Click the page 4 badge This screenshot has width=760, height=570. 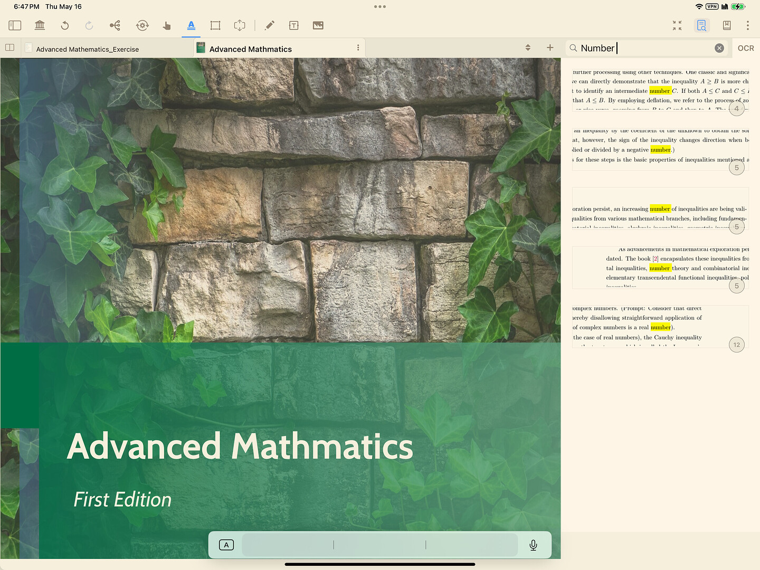[x=737, y=109]
